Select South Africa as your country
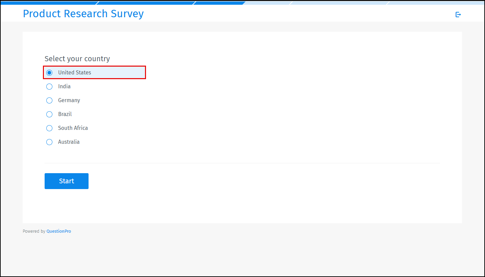 coord(49,128)
